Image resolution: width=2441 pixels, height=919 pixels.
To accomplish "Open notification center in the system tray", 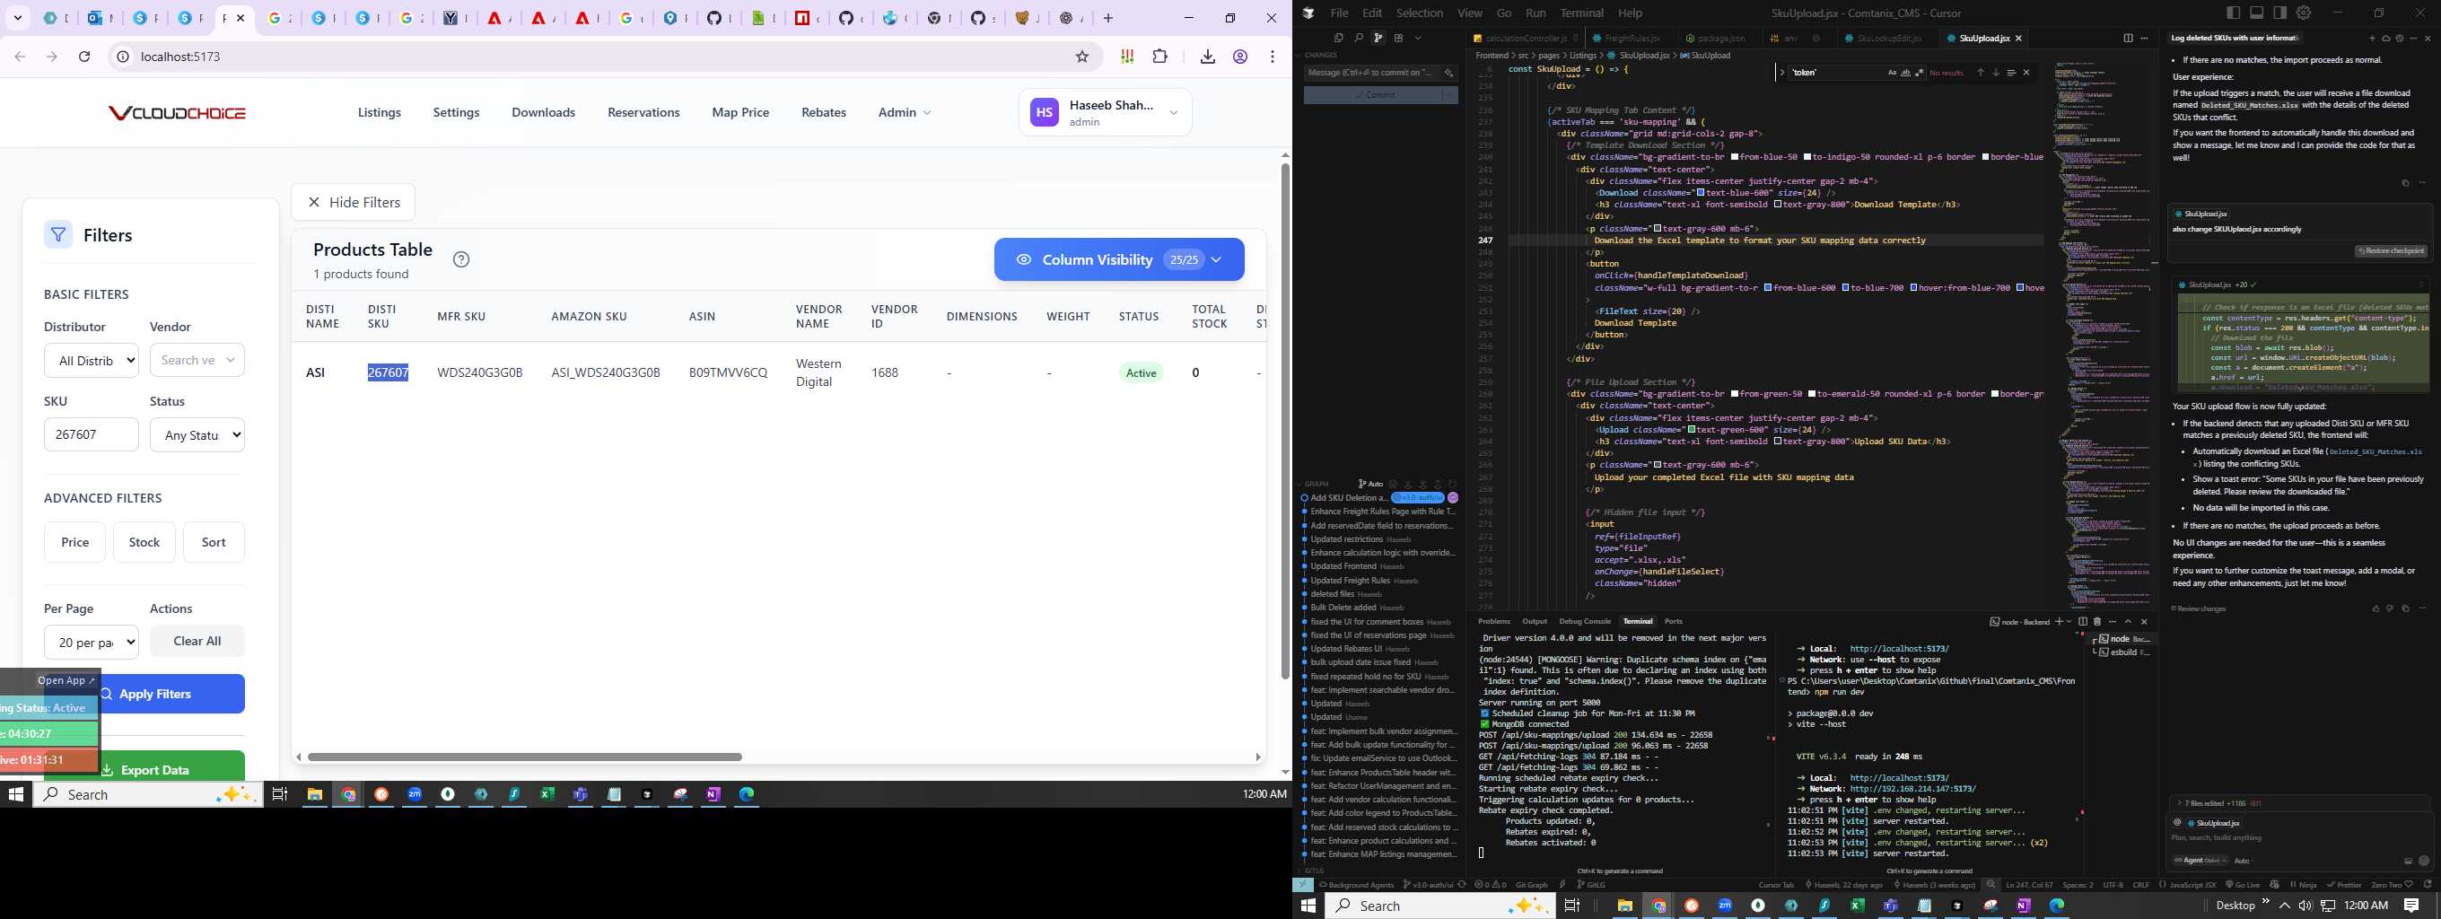I will [2411, 906].
